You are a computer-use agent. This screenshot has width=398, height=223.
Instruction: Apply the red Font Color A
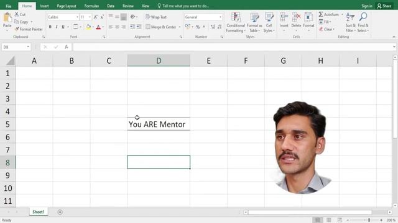point(98,27)
